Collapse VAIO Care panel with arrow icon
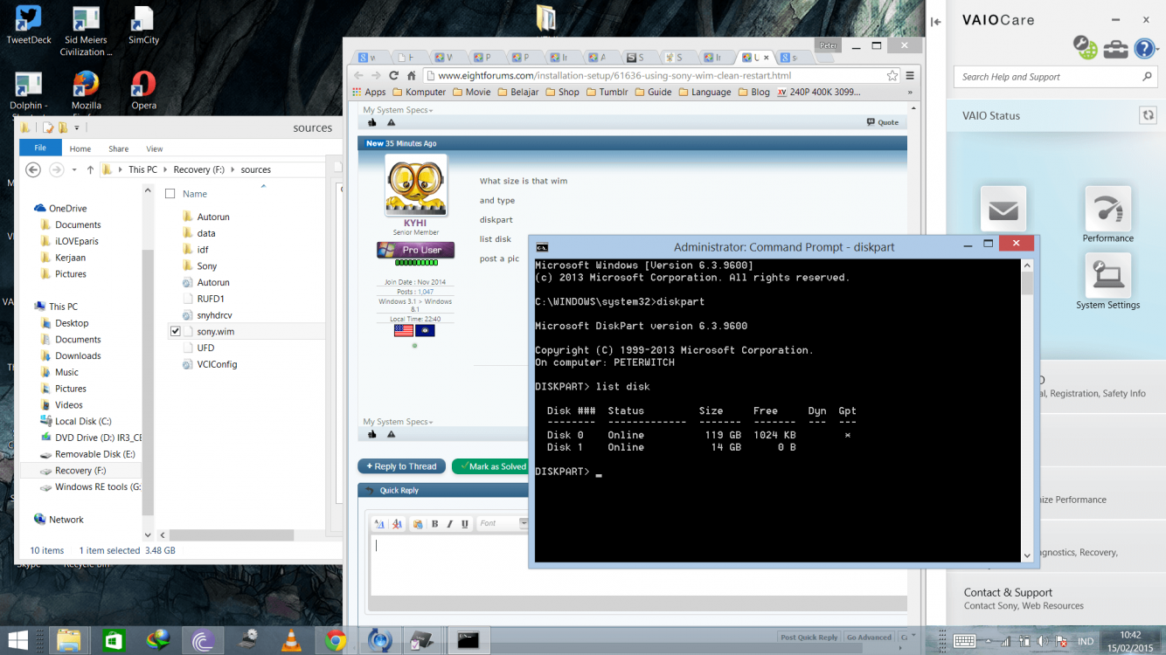The width and height of the screenshot is (1166, 655). pos(935,22)
